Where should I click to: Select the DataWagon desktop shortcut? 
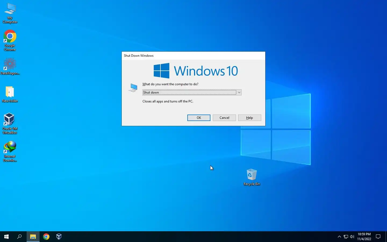(10, 67)
